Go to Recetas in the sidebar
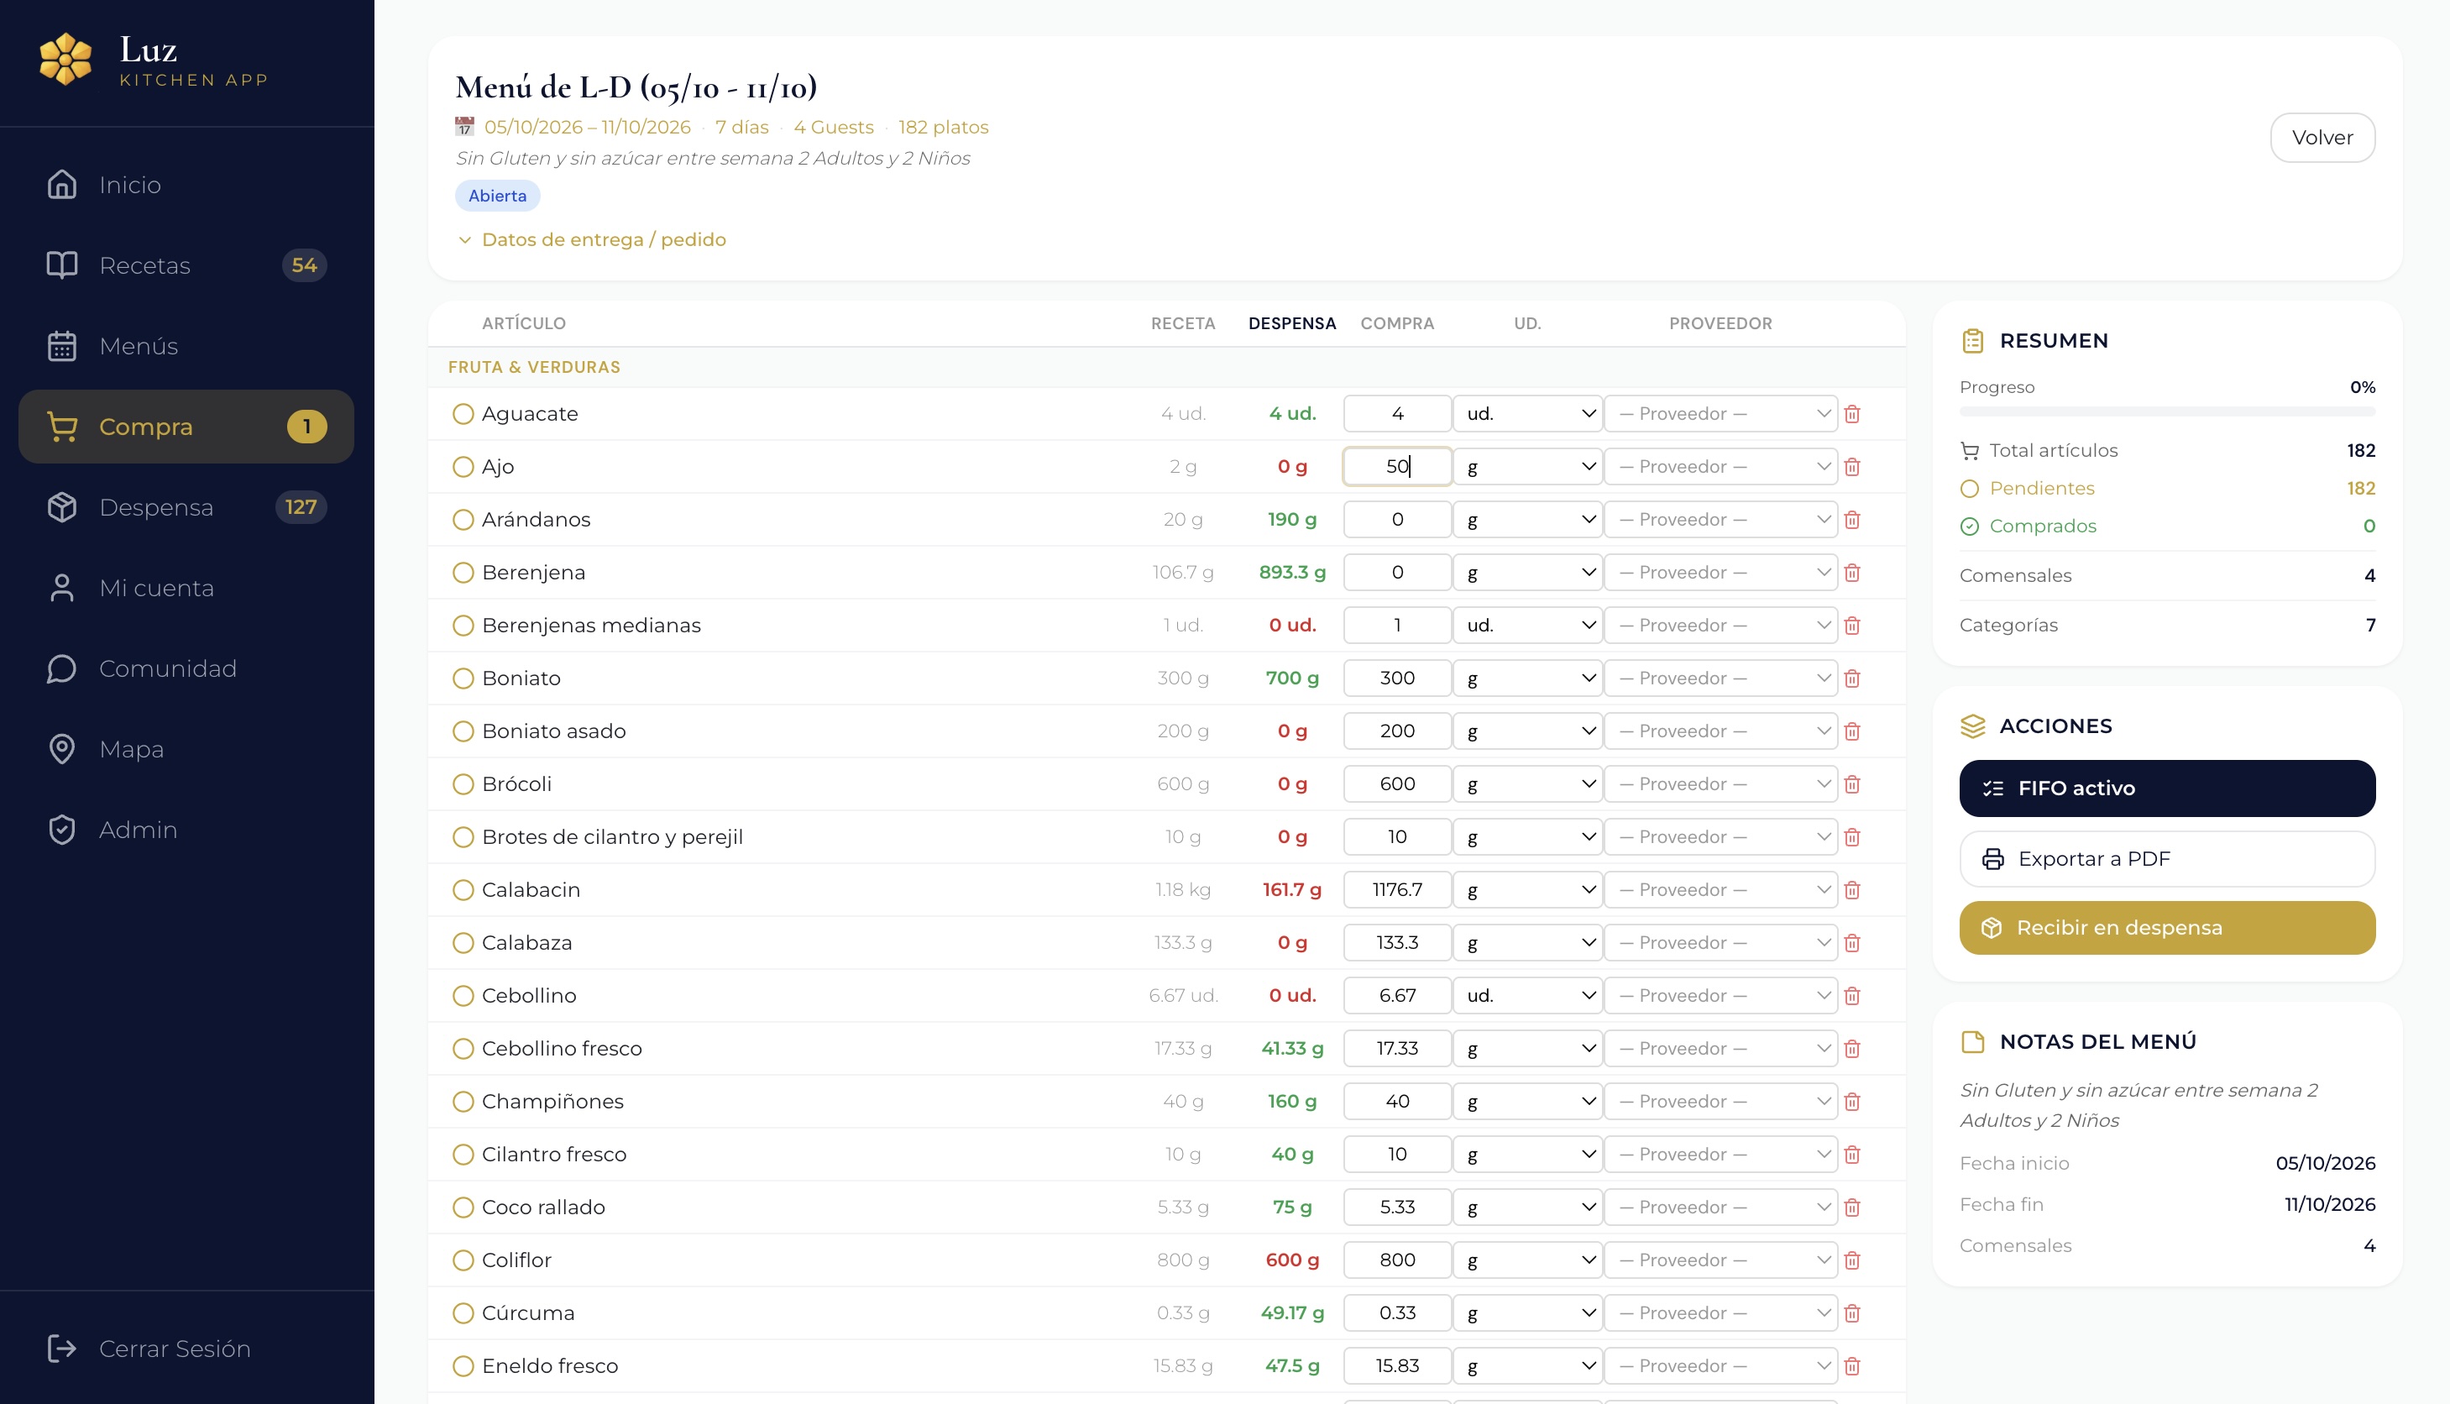Image resolution: width=2450 pixels, height=1404 pixels. tap(186, 265)
